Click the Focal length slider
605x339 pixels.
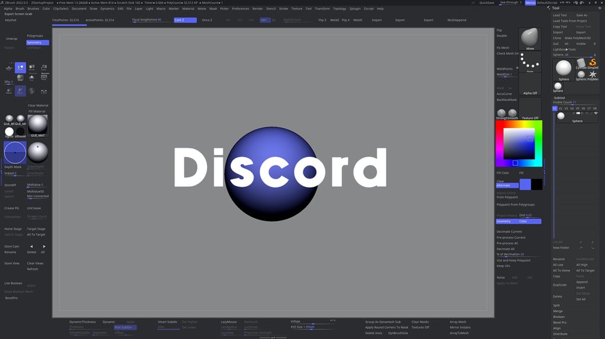coord(151,20)
